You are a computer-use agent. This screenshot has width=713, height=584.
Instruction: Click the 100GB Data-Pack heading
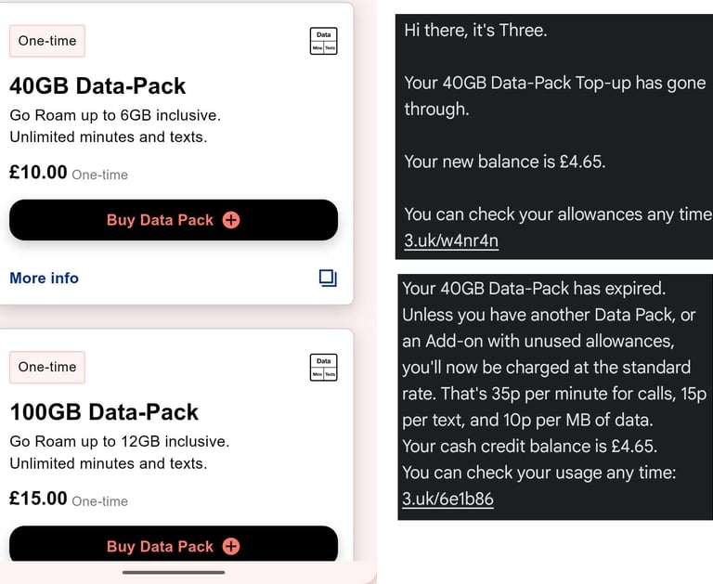(x=104, y=412)
